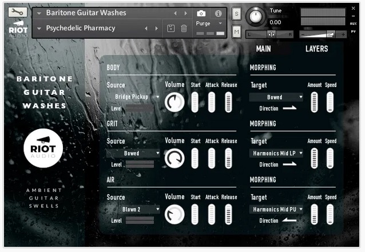Switch to the LAYERS tab
Viewport: 365px width, 252px height.
(316, 49)
